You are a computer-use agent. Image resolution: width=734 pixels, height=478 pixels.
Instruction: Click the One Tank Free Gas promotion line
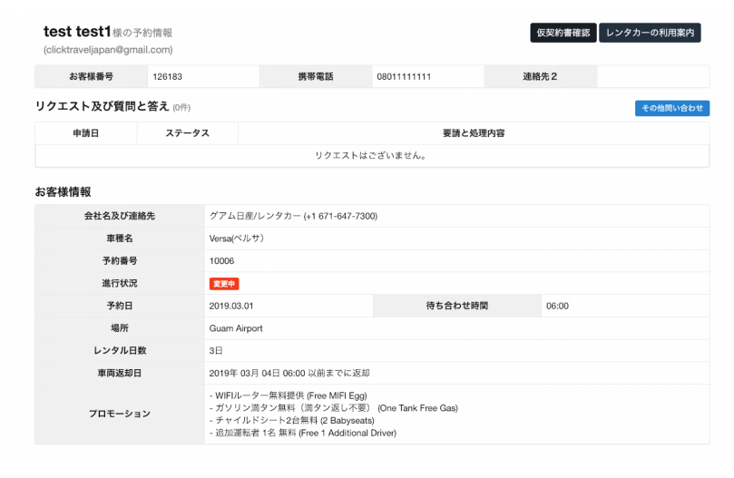[334, 408]
